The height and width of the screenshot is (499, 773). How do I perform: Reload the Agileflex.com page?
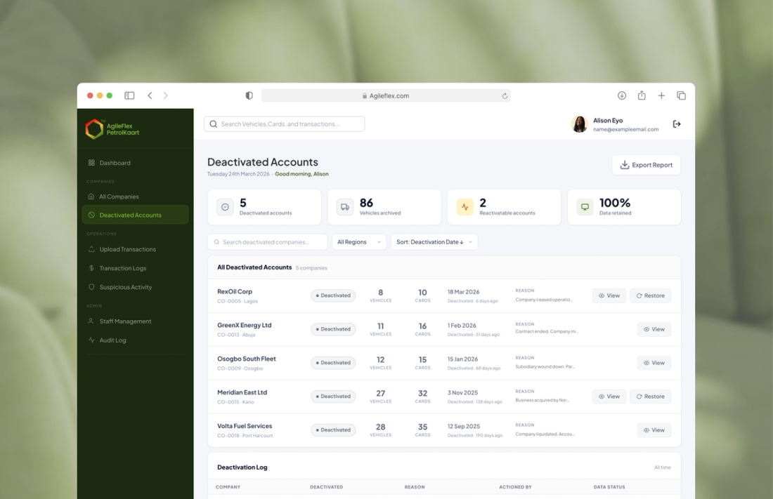pyautogui.click(x=505, y=96)
